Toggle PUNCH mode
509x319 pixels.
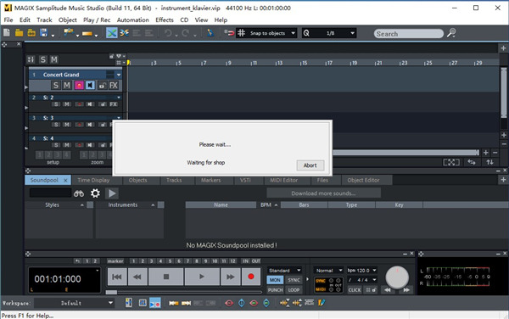click(275, 290)
